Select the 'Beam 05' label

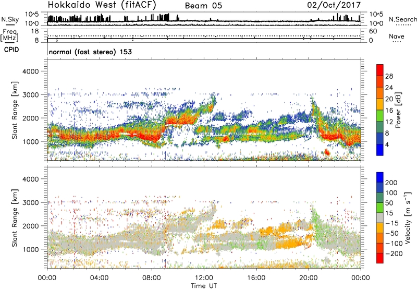203,6
